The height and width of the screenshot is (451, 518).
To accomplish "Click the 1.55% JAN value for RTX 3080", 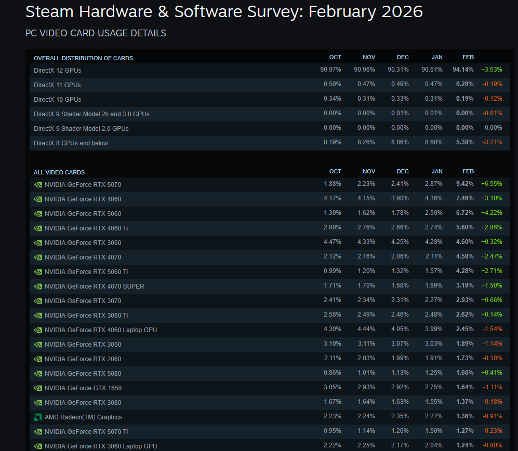I will point(434,402).
